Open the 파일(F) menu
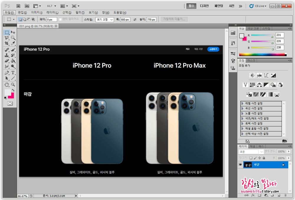The height and width of the screenshot is (200, 295). (x=9, y=12)
